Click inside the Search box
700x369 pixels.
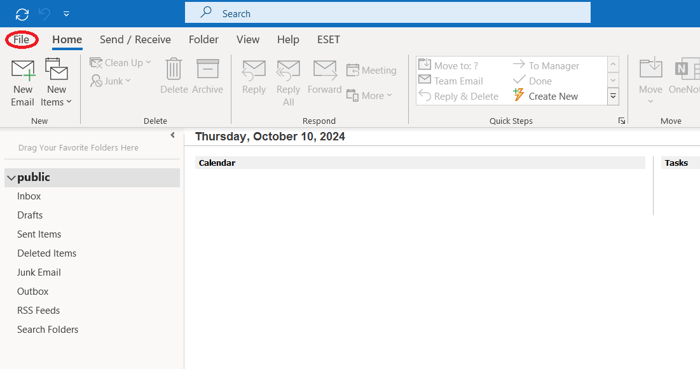tap(387, 13)
